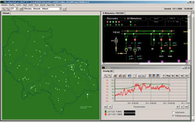
Task: Open the Okna menu
Action: 36,5
